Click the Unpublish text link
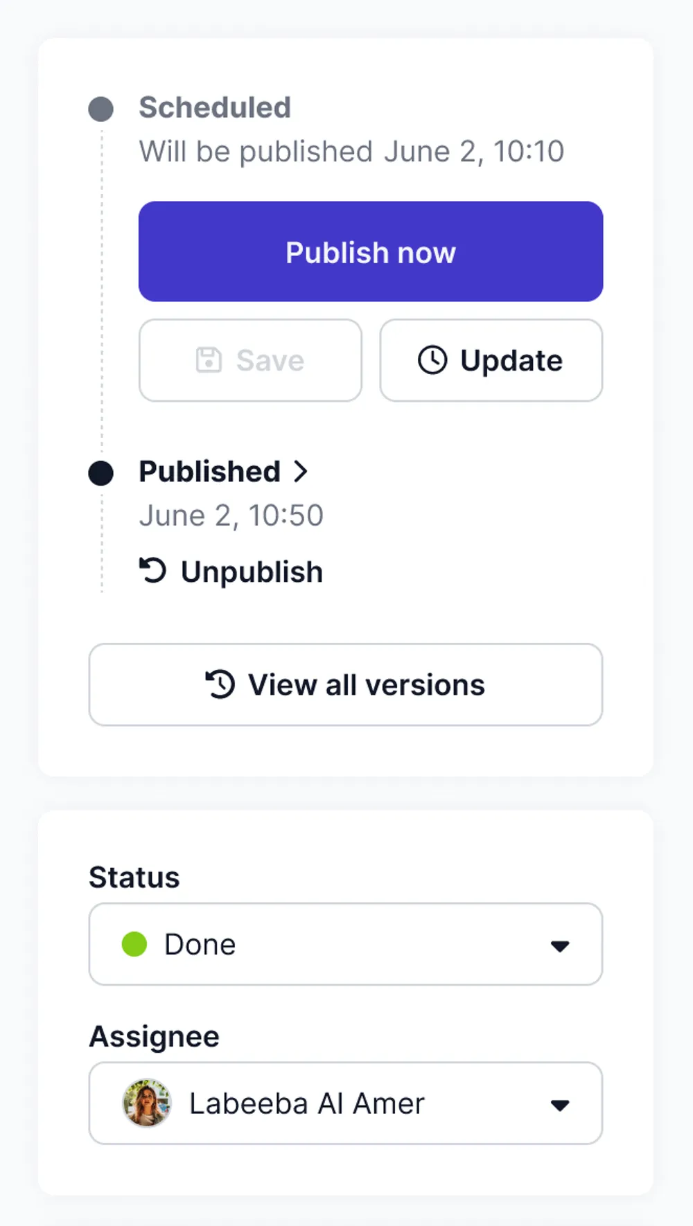The width and height of the screenshot is (693, 1226). 252,572
